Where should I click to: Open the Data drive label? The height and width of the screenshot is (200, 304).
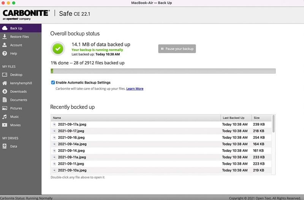coord(14,146)
